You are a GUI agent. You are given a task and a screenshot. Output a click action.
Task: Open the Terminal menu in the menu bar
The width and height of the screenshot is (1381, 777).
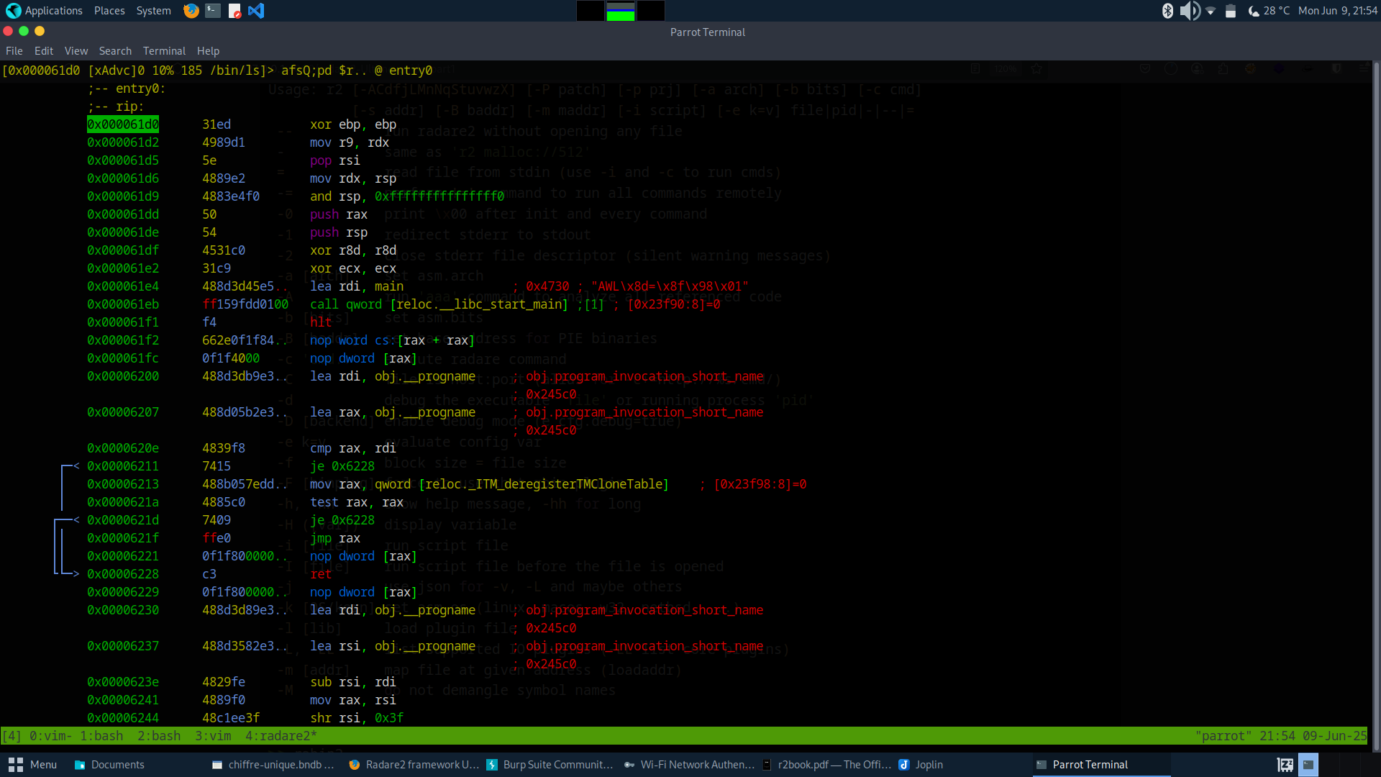[x=164, y=51]
